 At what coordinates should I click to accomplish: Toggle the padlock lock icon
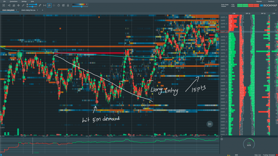click(68, 5)
